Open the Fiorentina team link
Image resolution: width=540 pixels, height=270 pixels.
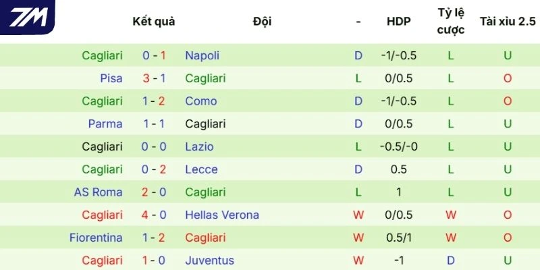pyautogui.click(x=96, y=238)
